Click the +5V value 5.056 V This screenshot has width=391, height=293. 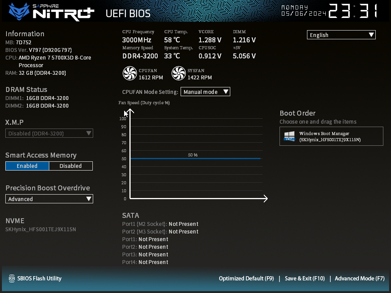pyautogui.click(x=244, y=56)
